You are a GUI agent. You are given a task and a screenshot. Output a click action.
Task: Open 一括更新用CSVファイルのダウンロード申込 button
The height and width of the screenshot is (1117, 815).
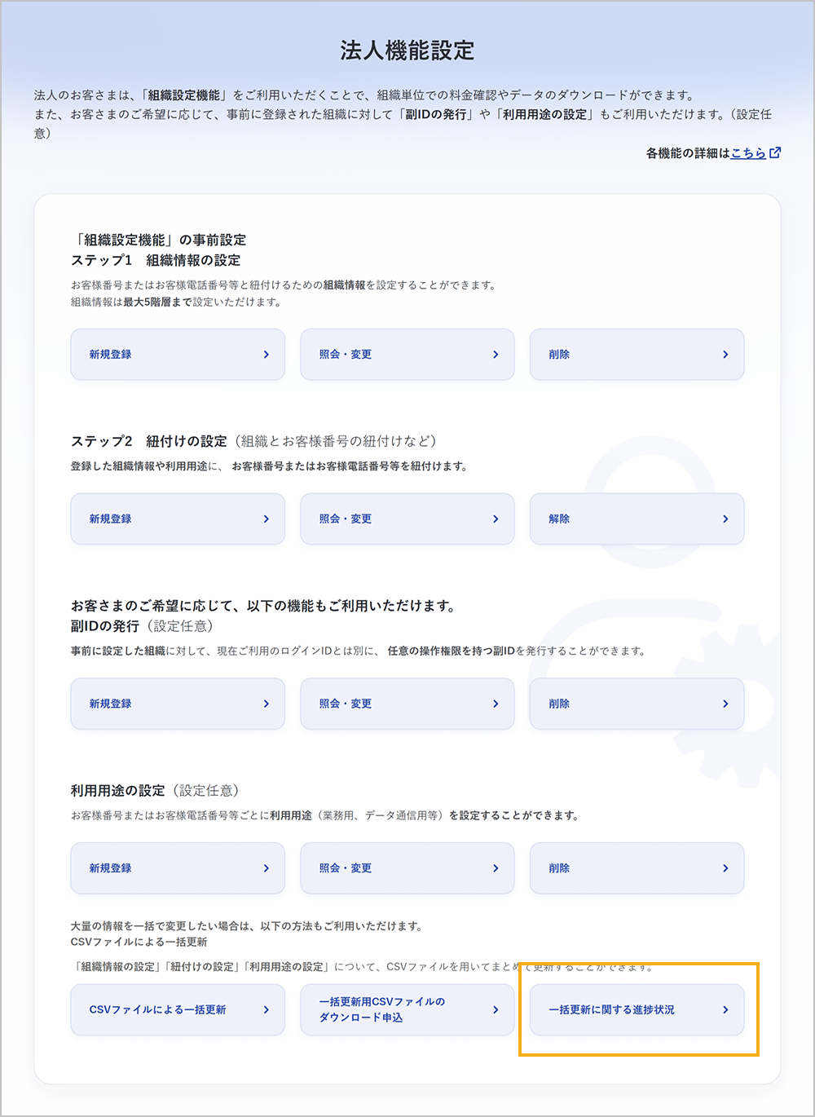click(407, 1009)
